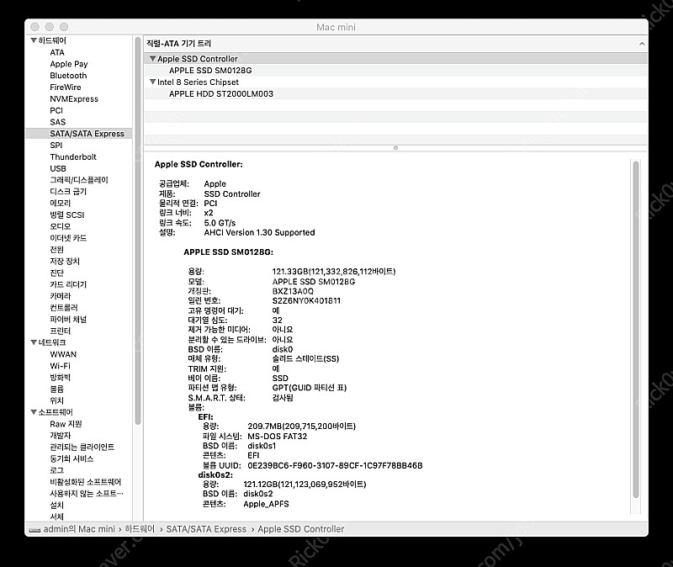The image size is (673, 567).
Task: Open 카드 리더기 in the sidebar
Action: (x=68, y=284)
